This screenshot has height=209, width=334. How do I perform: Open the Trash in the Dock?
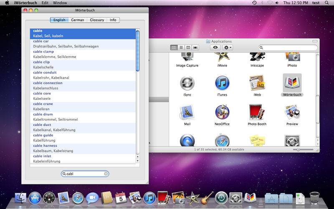[x=315, y=198]
